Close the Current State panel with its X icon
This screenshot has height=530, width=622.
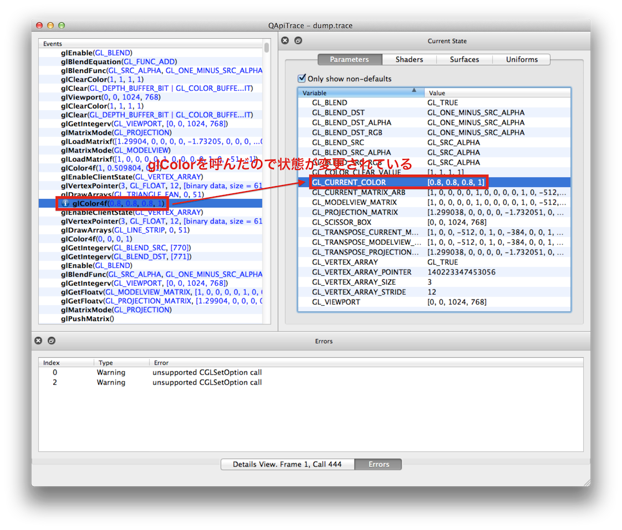point(284,40)
